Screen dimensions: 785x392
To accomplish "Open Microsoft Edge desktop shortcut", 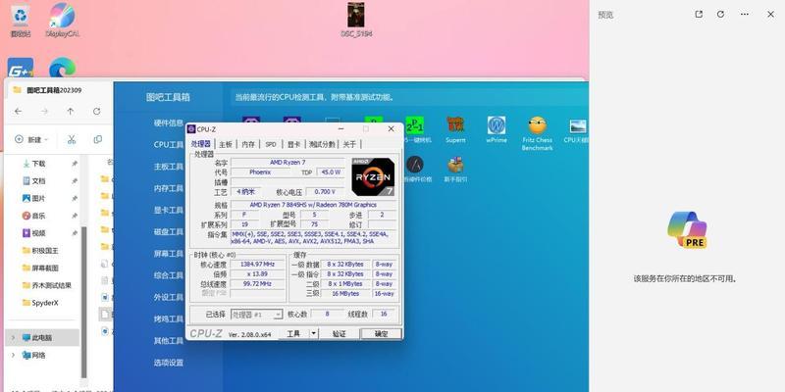I will coord(62,68).
